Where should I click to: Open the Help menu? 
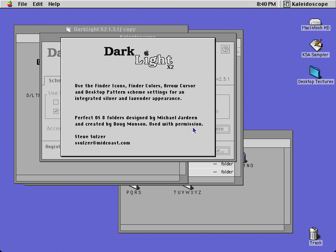click(54, 4)
